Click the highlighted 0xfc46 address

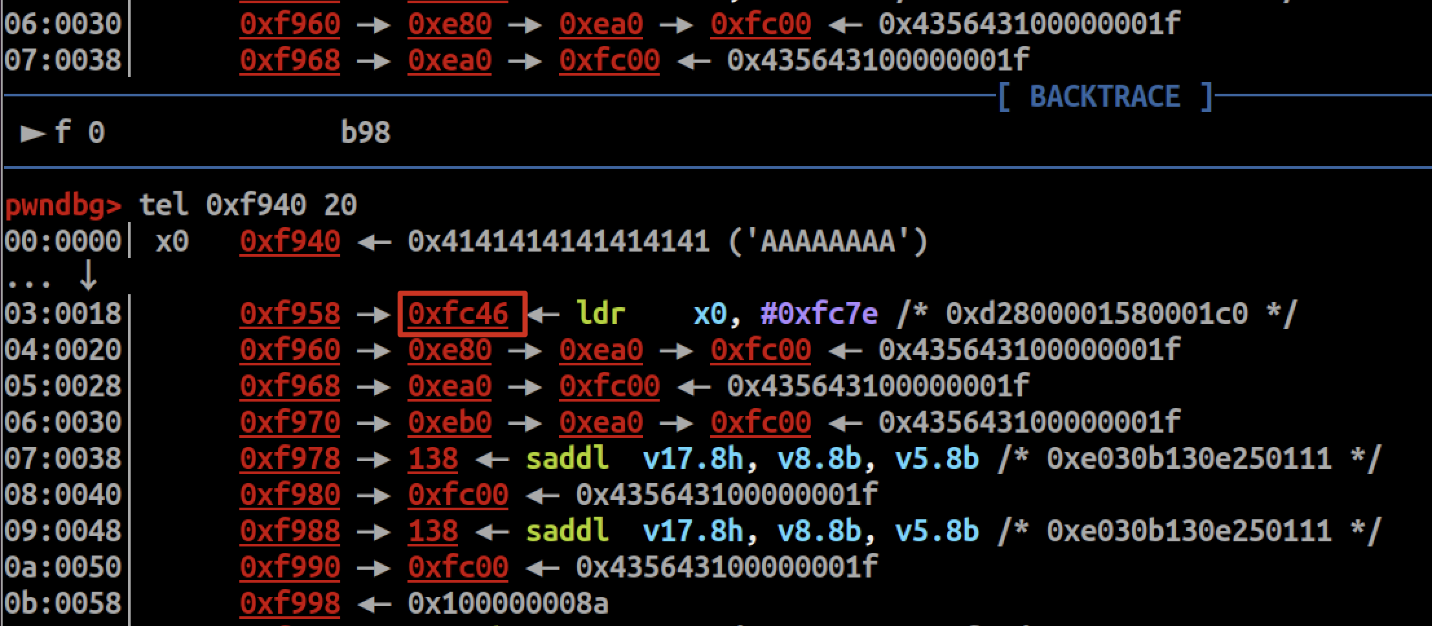click(x=458, y=314)
